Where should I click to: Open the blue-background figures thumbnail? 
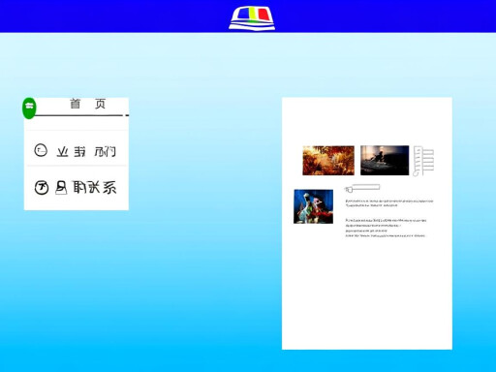(313, 206)
